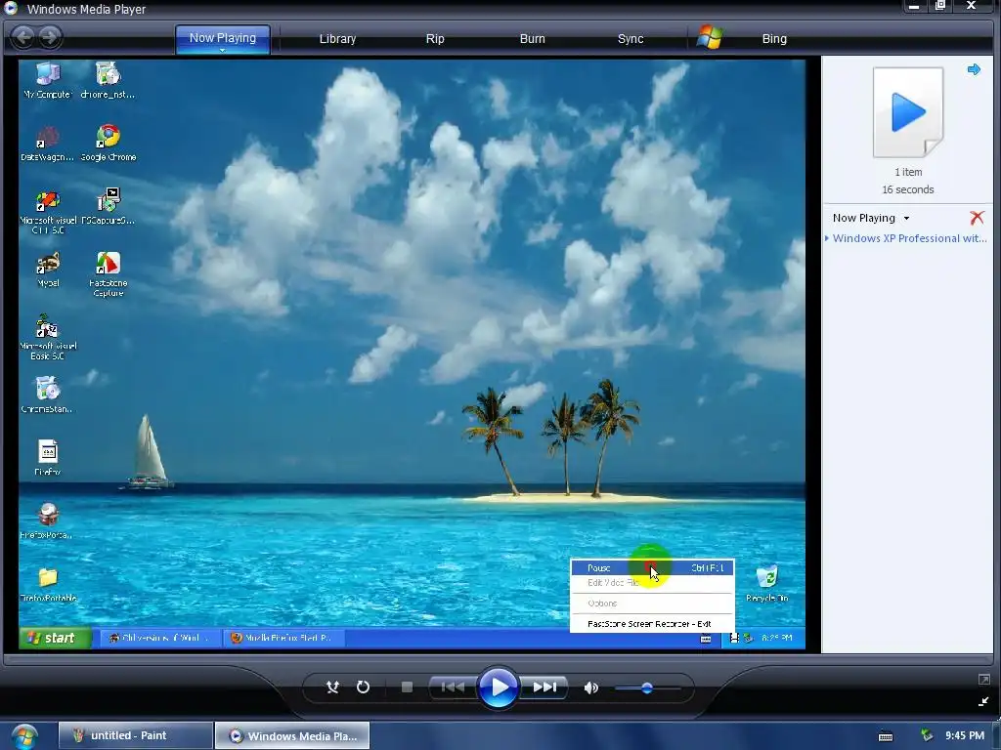Screen dimensions: 1001x750
Task: Click the keyboard icon in system tray
Action: pyautogui.click(x=886, y=736)
